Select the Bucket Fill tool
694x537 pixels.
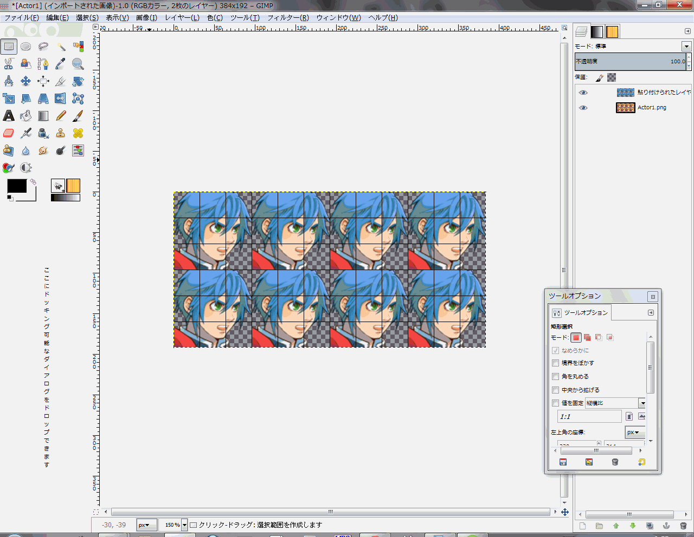point(26,116)
